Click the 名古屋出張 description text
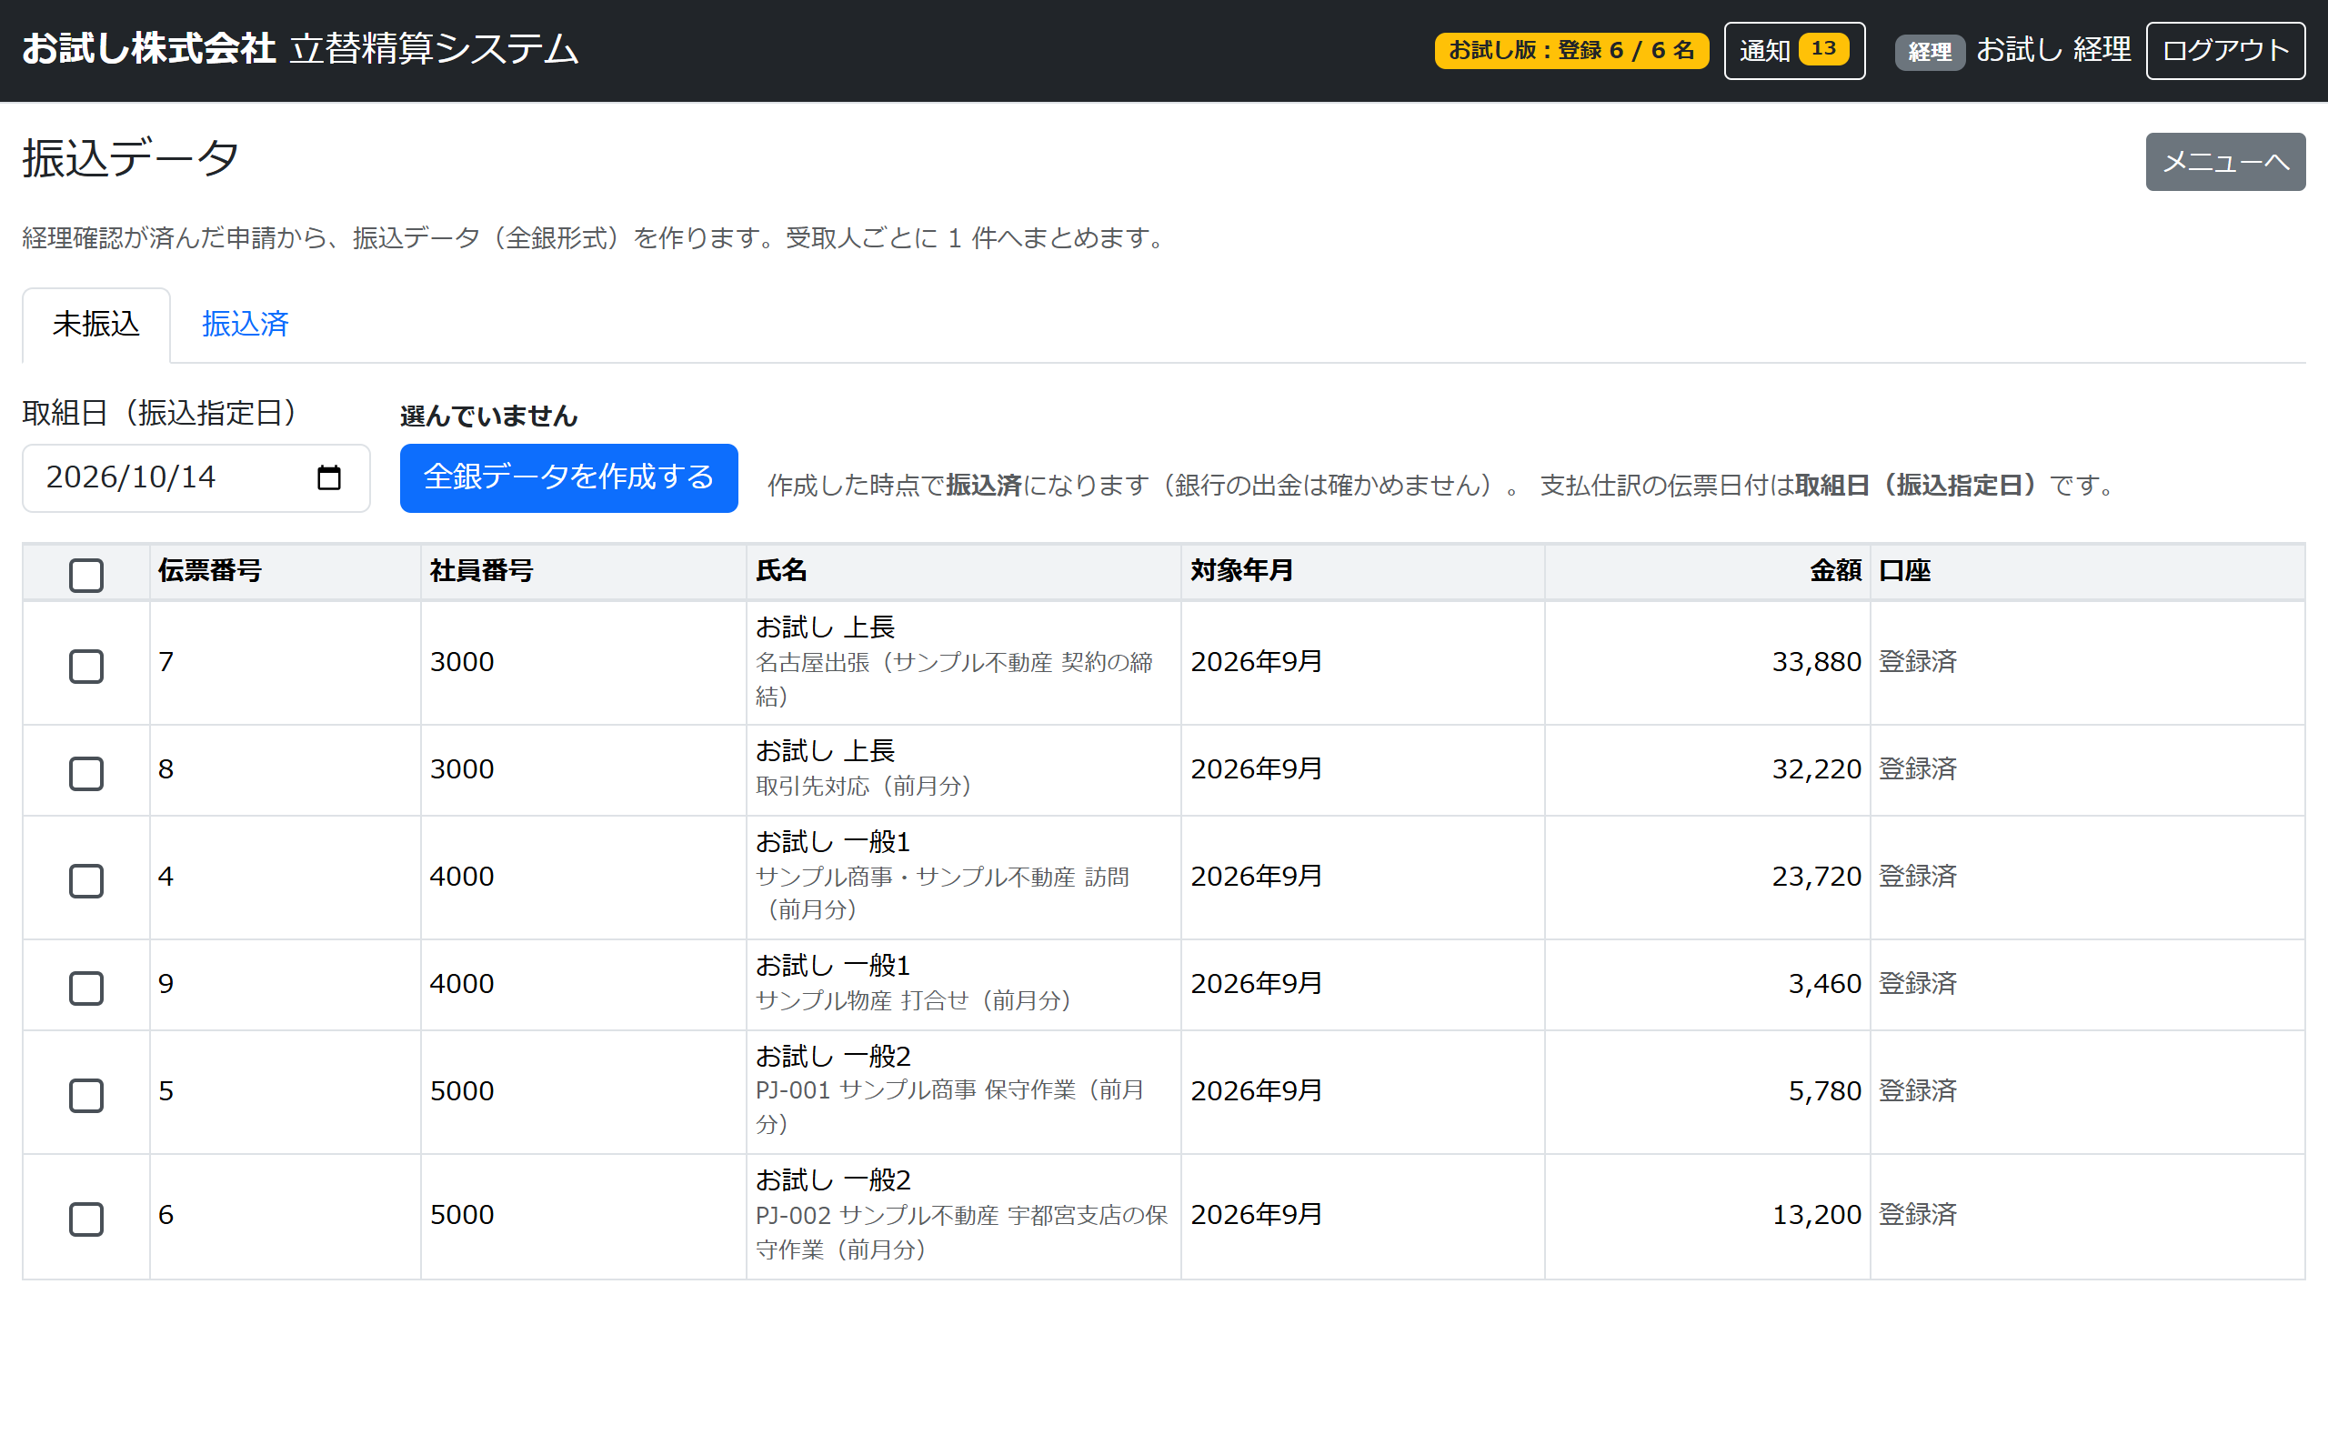 tap(953, 678)
